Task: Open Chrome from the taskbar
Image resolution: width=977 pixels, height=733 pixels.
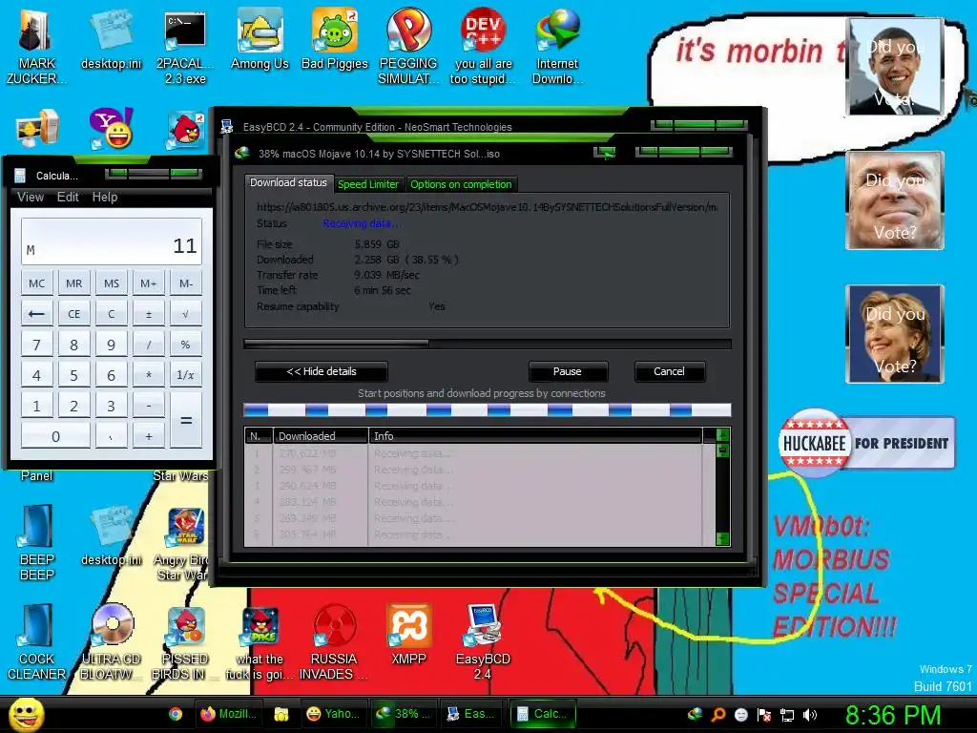Action: pyautogui.click(x=176, y=714)
